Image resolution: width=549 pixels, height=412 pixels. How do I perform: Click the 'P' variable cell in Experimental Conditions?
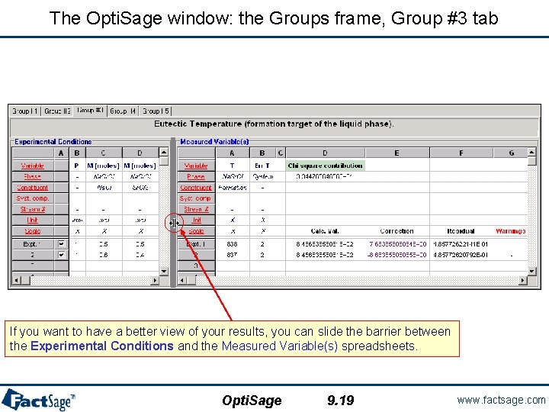[x=77, y=166]
